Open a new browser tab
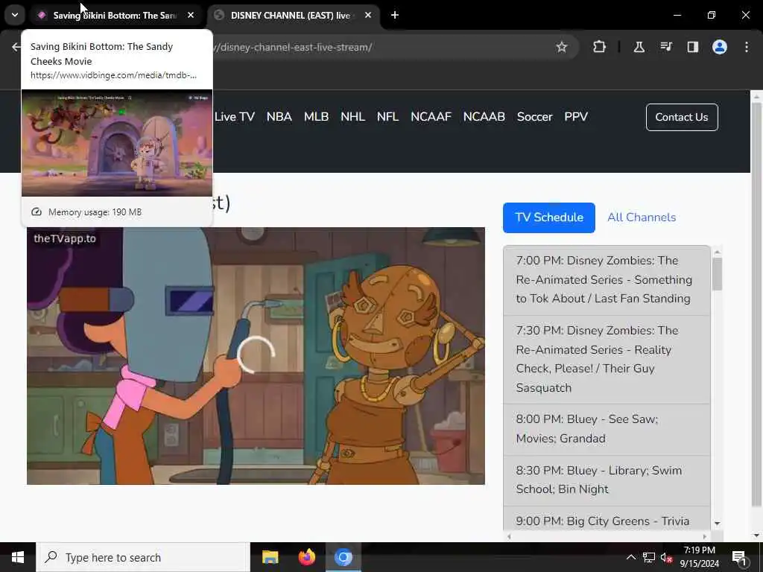The image size is (763, 572). coord(395,15)
